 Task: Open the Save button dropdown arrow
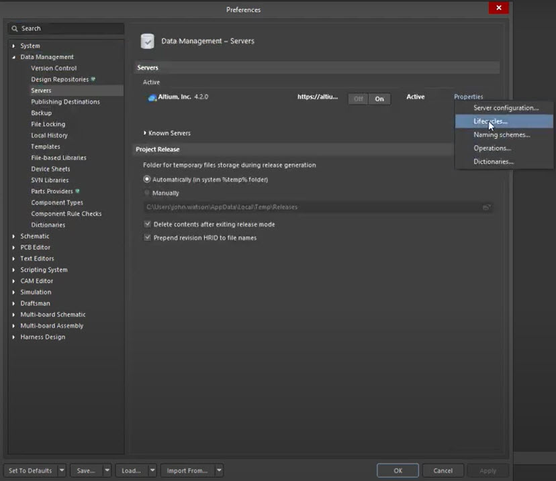tap(106, 470)
